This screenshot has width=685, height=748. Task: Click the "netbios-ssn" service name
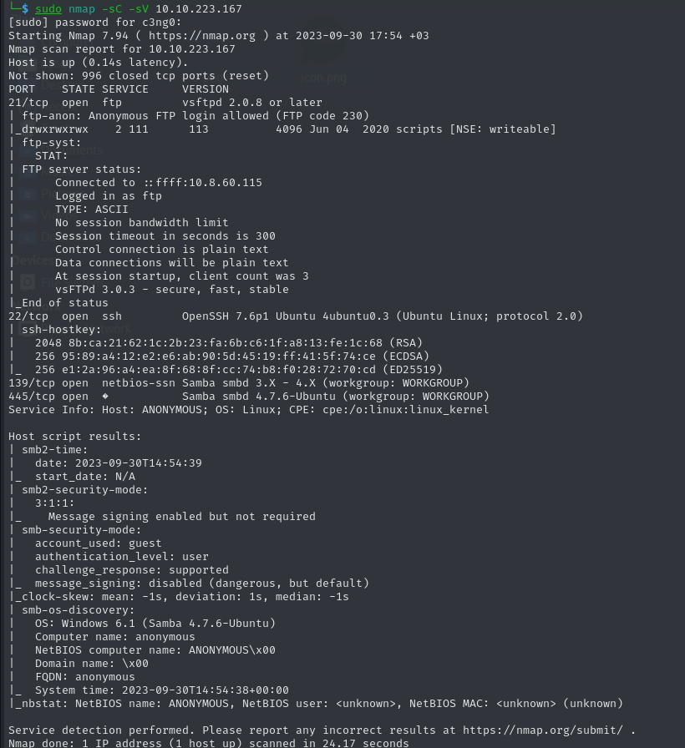tap(139, 383)
